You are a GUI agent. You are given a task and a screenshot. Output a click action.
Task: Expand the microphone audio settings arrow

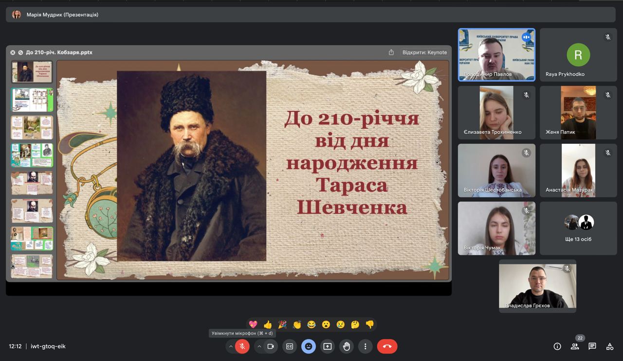[231, 346]
